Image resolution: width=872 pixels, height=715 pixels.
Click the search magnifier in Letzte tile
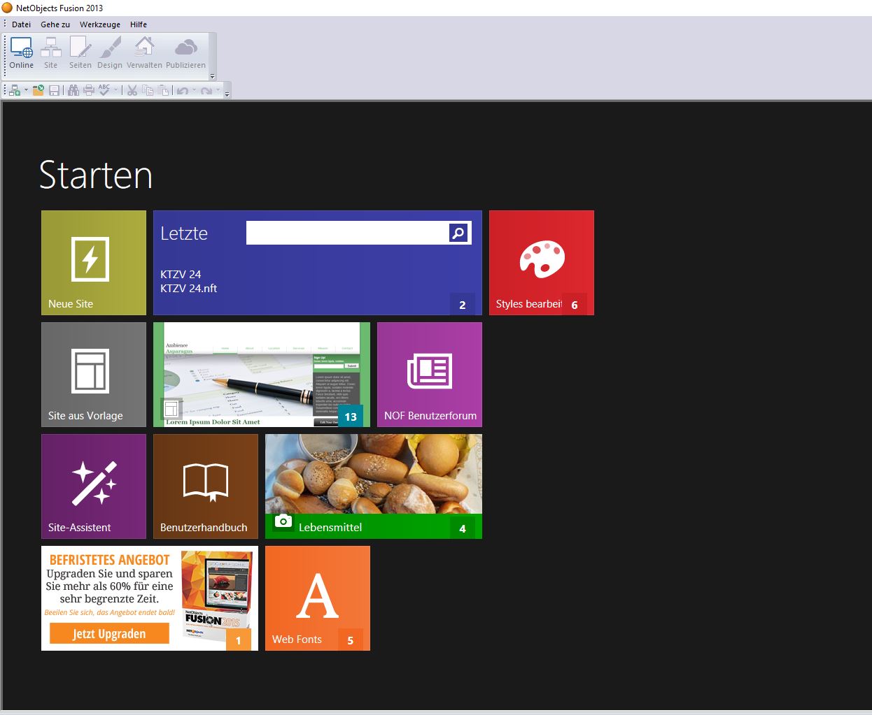click(x=458, y=233)
